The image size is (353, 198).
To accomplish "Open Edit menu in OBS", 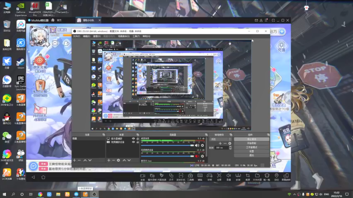I will pos(86,36).
